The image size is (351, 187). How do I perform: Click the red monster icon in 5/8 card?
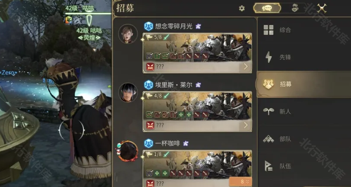tap(150, 67)
